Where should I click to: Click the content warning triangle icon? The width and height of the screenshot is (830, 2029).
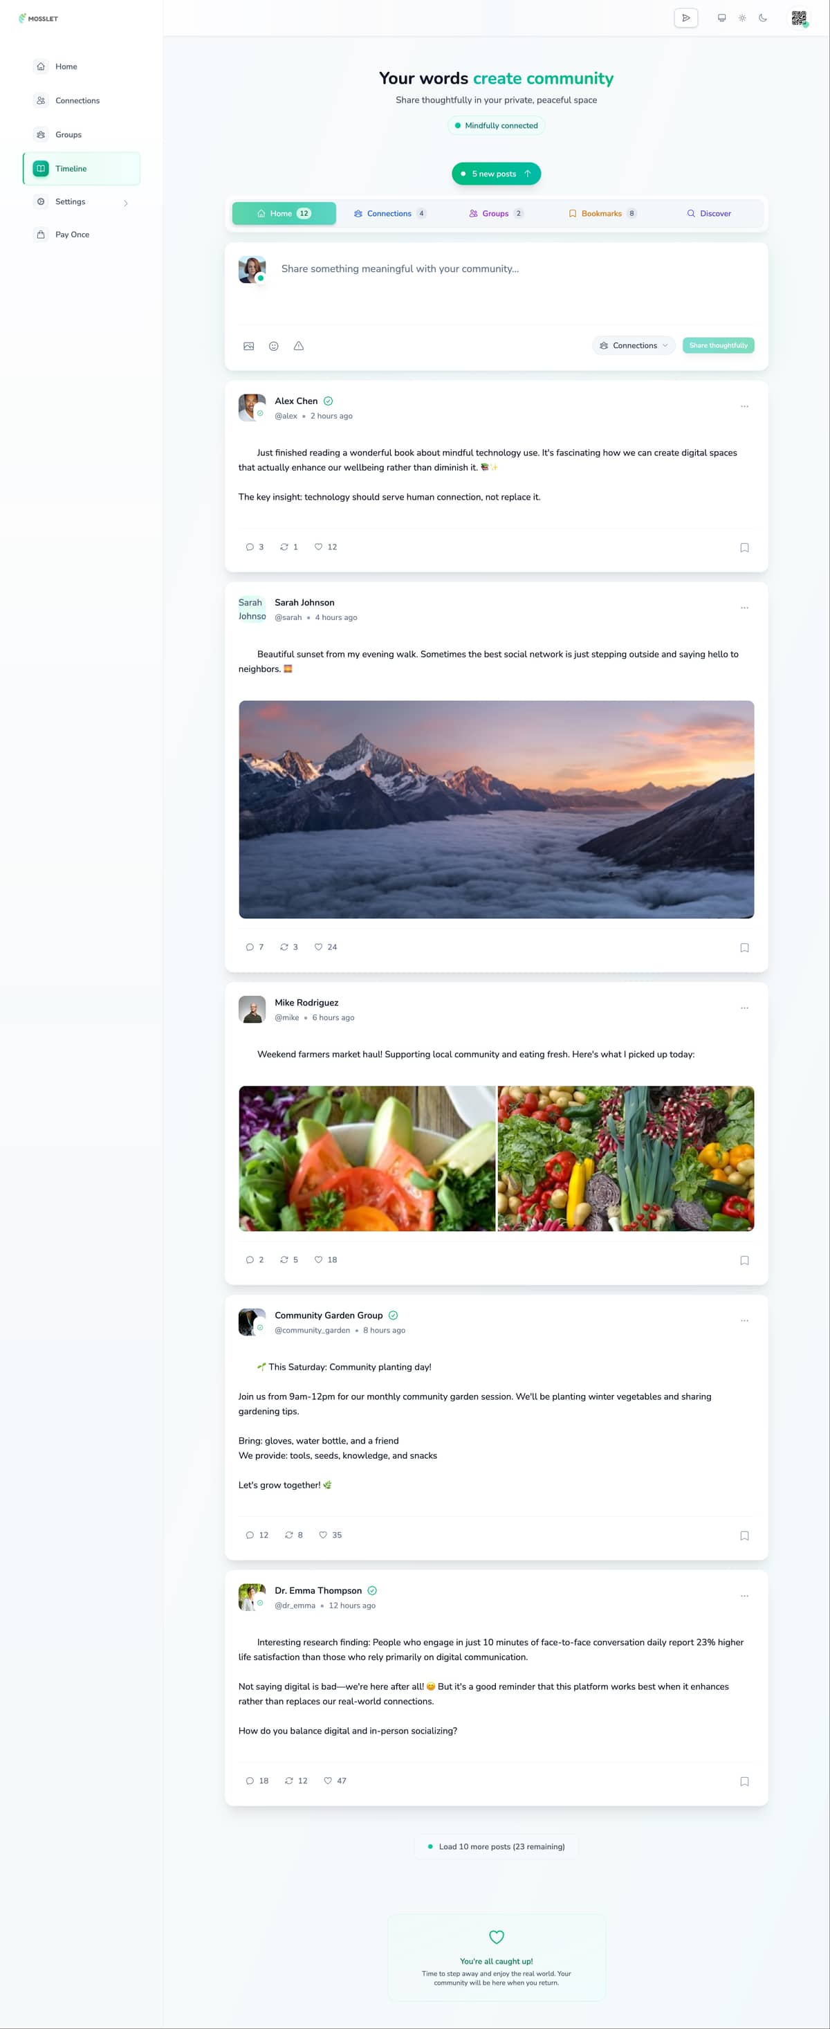298,346
